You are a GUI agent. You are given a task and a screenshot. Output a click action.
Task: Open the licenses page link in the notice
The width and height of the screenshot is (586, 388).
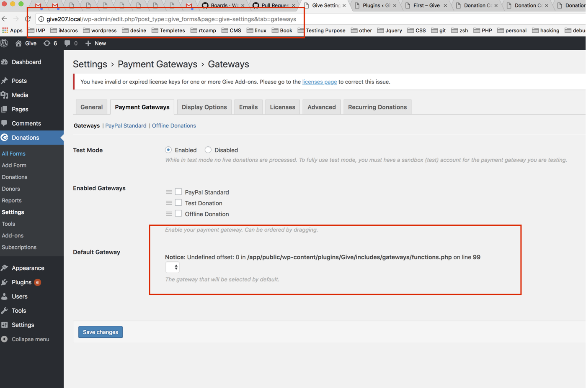pyautogui.click(x=320, y=82)
